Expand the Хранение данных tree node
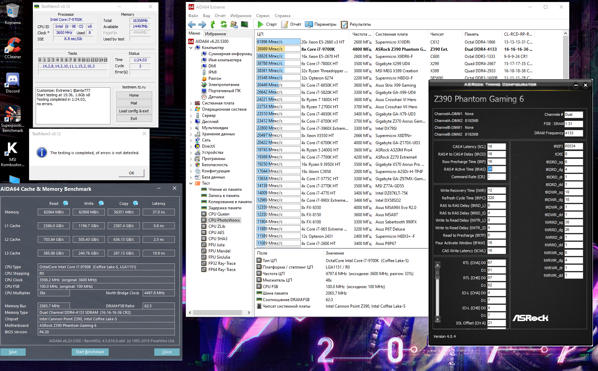The image size is (598, 371). 191,134
